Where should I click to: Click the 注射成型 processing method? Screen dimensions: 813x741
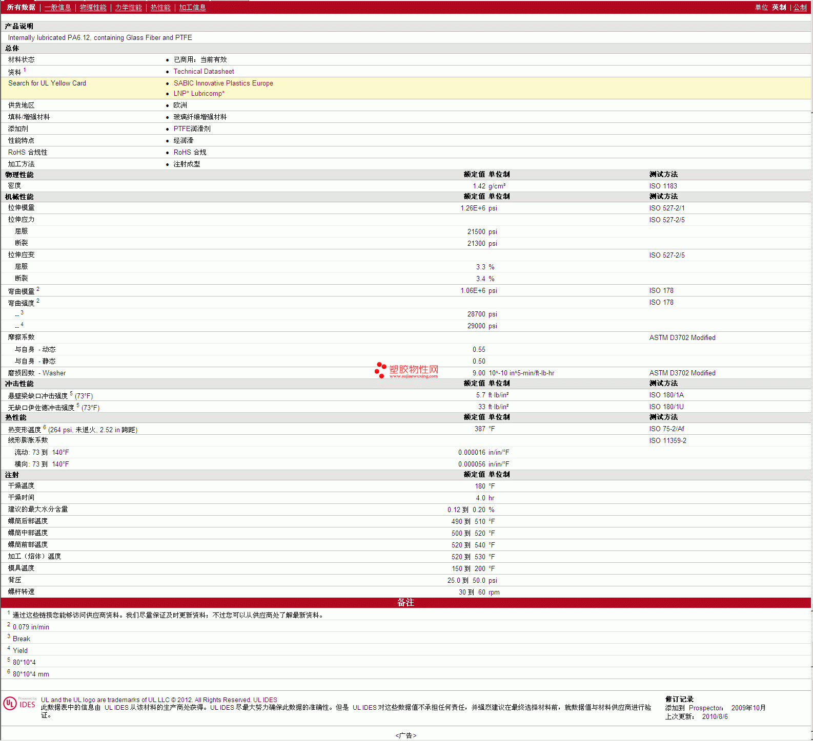187,164
